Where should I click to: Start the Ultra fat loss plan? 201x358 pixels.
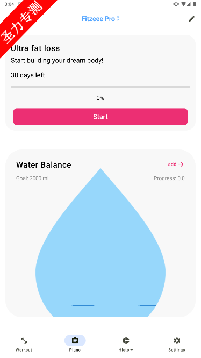point(101,117)
